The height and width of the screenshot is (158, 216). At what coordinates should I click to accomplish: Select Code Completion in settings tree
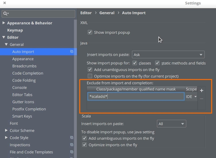pyautogui.click(x=28, y=73)
